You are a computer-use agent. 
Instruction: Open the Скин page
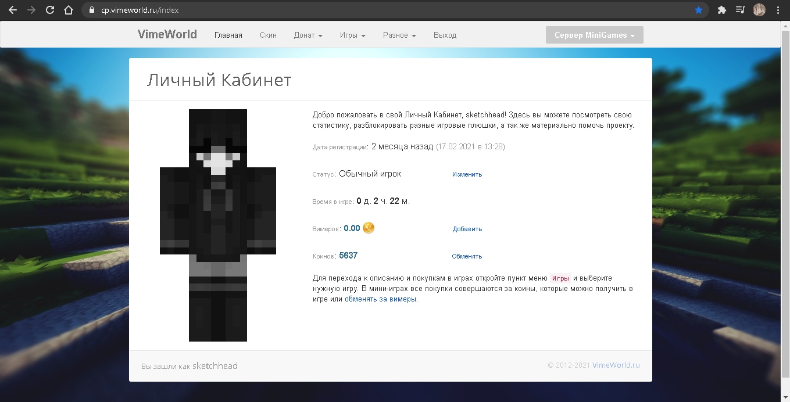click(268, 35)
